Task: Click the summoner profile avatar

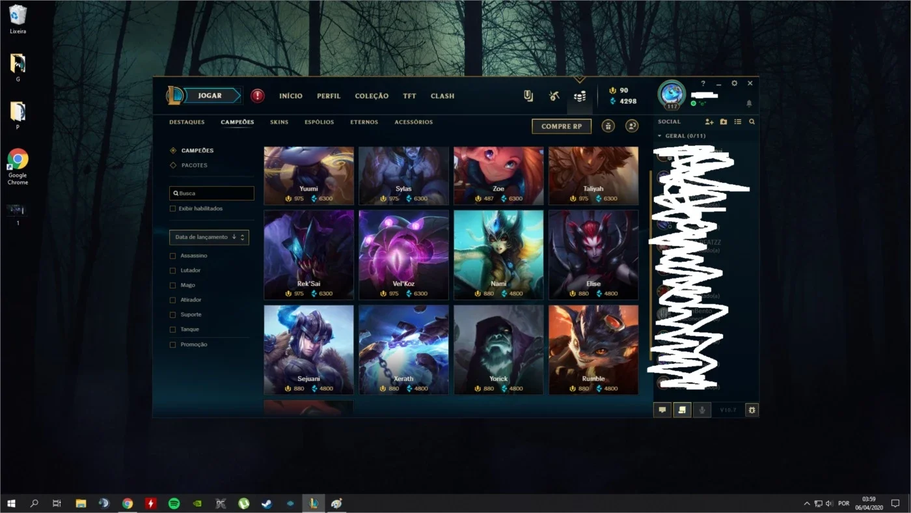Action: click(672, 94)
